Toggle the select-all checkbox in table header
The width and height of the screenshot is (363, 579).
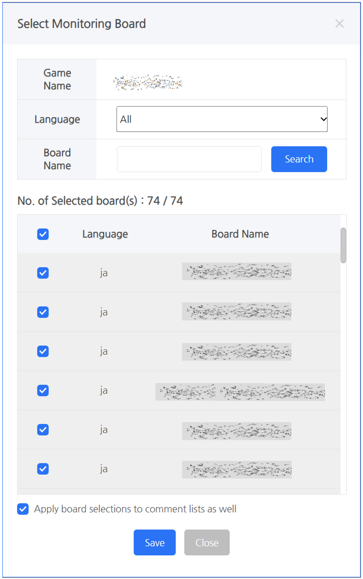click(43, 234)
